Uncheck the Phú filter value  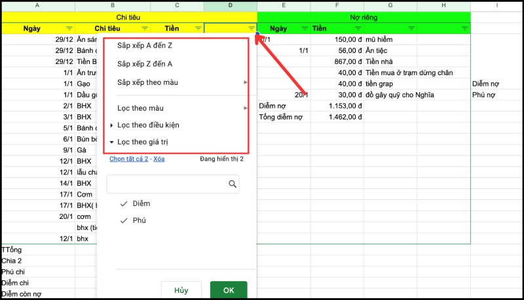(124, 221)
